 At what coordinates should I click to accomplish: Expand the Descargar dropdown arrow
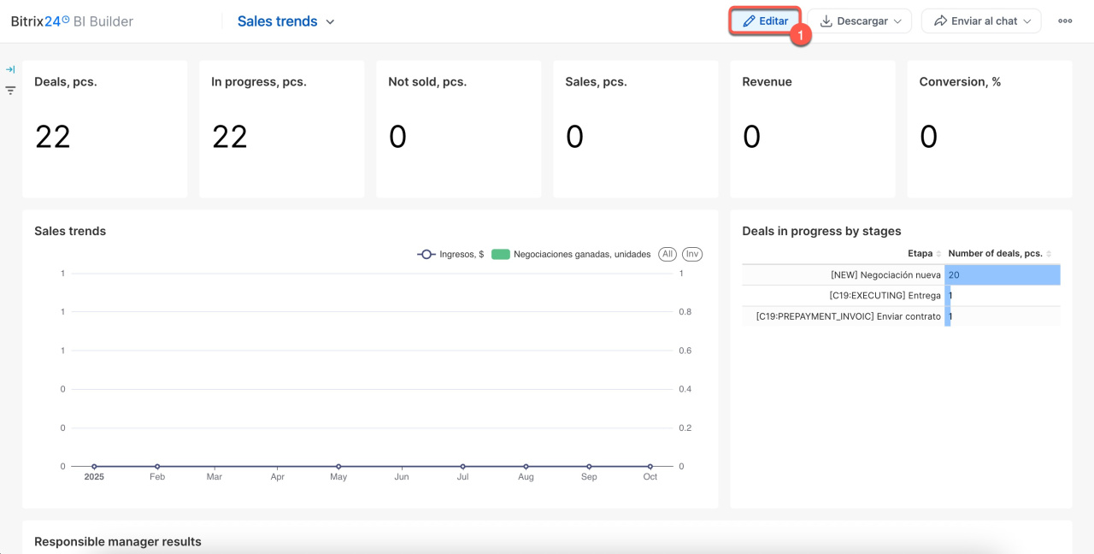pos(897,21)
